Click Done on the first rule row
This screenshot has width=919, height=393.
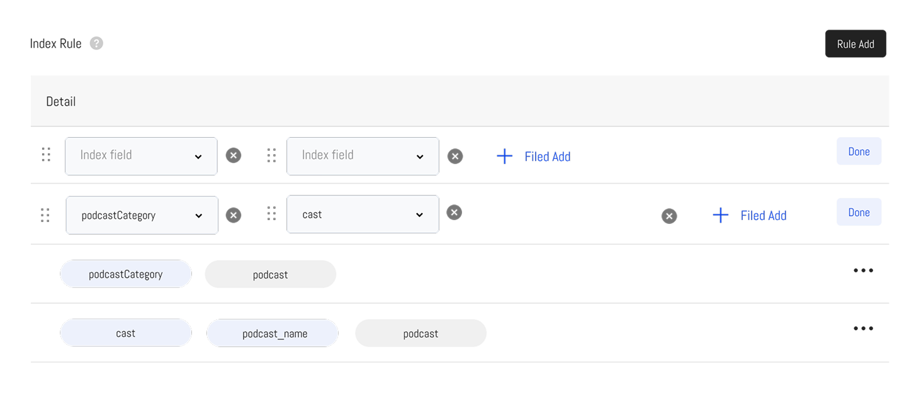(x=859, y=152)
